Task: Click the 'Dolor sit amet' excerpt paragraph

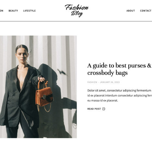Action: click(x=120, y=95)
